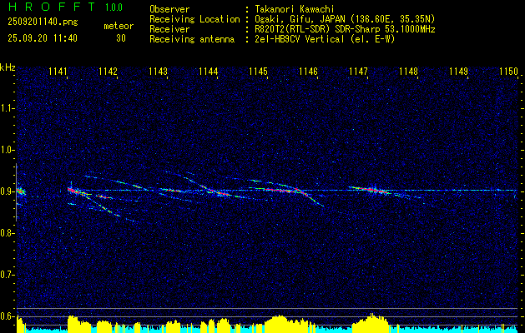
Task: Click the meteor count 30
Action: 121,38
